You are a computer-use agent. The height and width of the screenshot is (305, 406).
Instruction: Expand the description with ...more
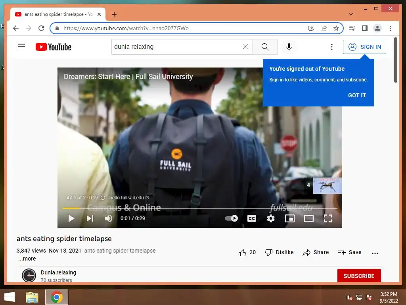tap(27, 259)
